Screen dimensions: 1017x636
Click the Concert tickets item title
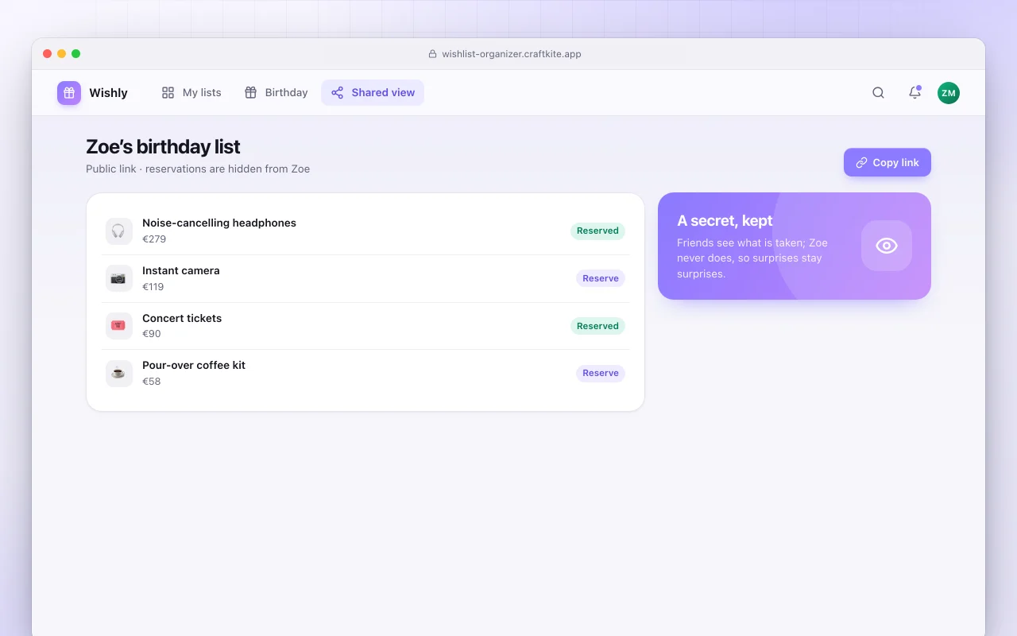[x=182, y=318]
